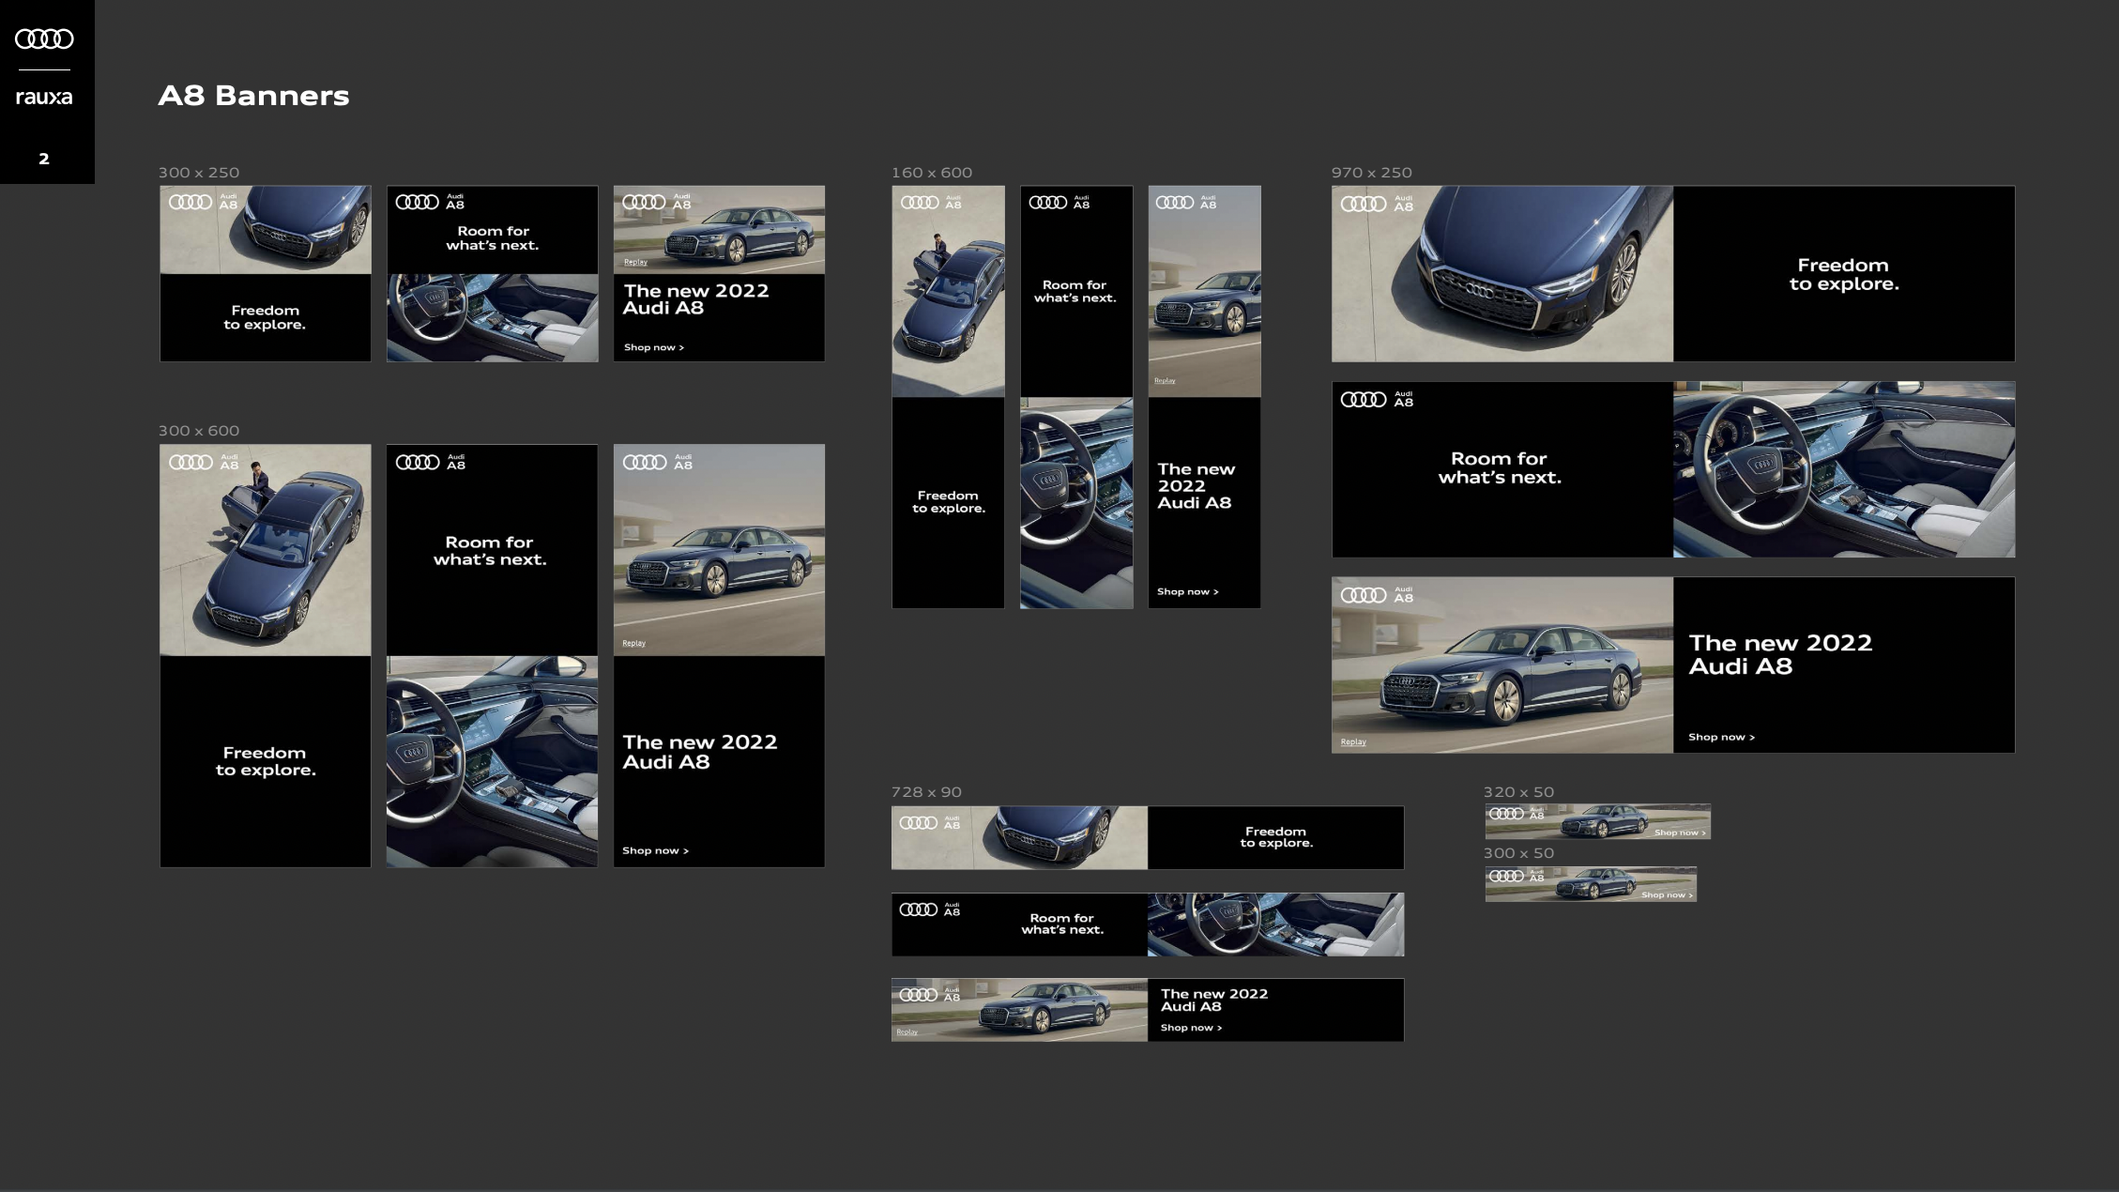
Task: Click Audi A8 logo in 300 x 50 banner
Action: tap(1517, 876)
